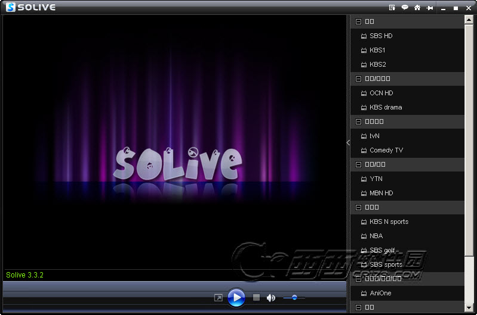Open the playlist icon in title bar

click(392, 8)
